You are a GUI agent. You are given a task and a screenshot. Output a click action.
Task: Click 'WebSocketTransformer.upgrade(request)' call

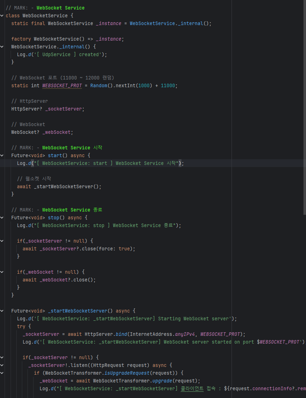[145, 381]
